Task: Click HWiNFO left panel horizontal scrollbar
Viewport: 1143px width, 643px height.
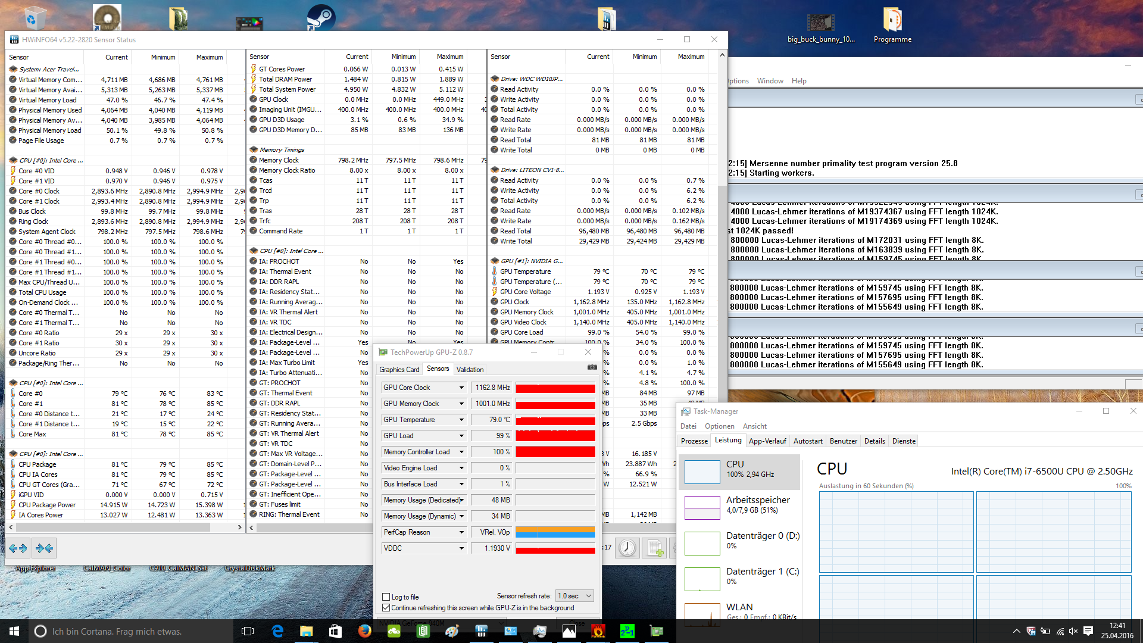Action: [113, 527]
